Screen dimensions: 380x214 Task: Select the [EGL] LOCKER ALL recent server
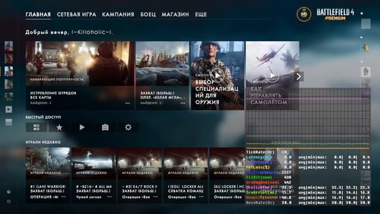(185, 175)
